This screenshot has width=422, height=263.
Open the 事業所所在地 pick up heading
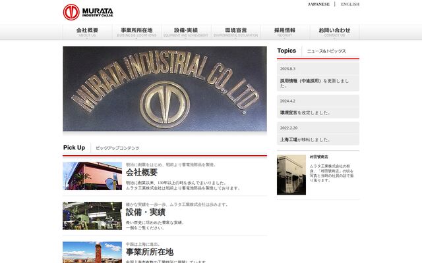coord(150,252)
